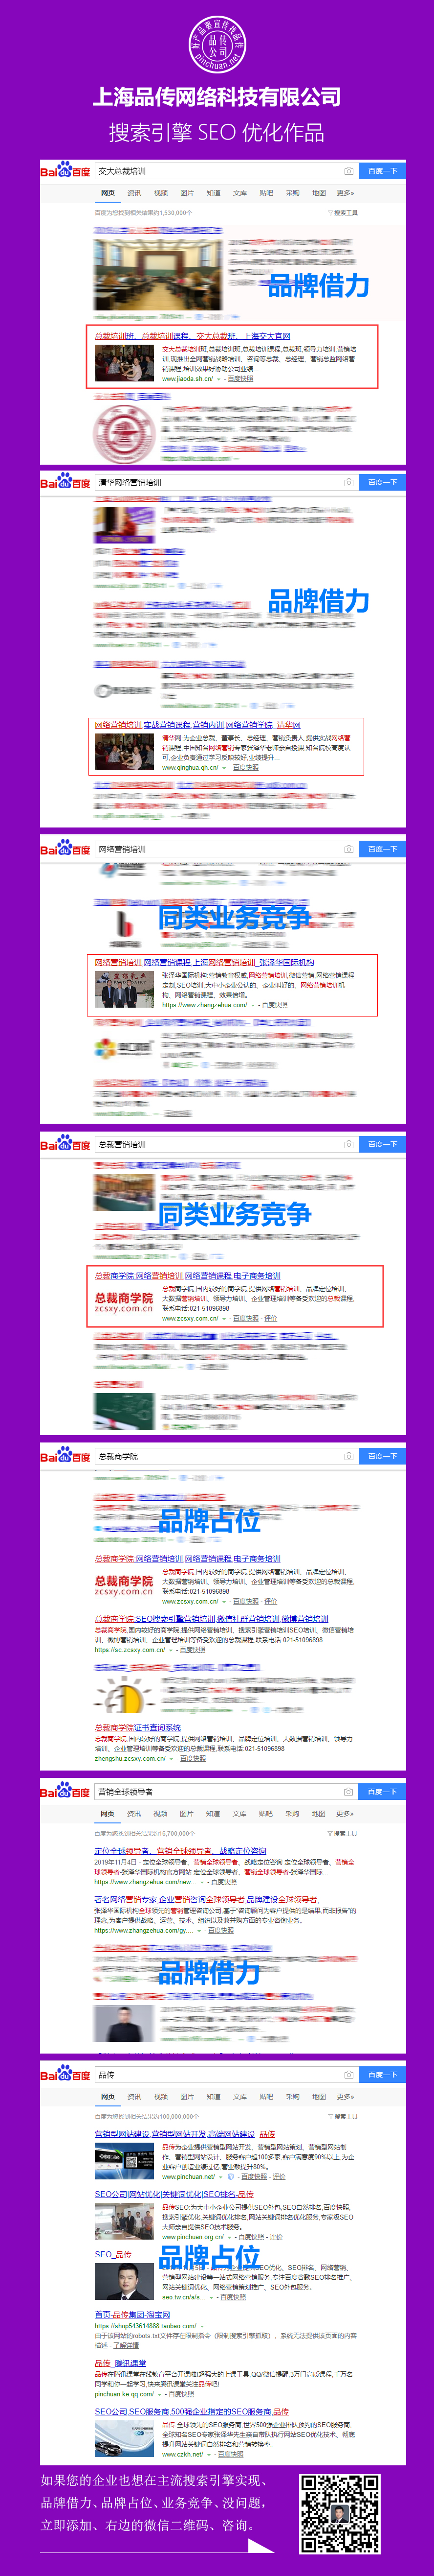
Task: Click camera icon in 总裁营销培训 search box
Action: tap(348, 1144)
